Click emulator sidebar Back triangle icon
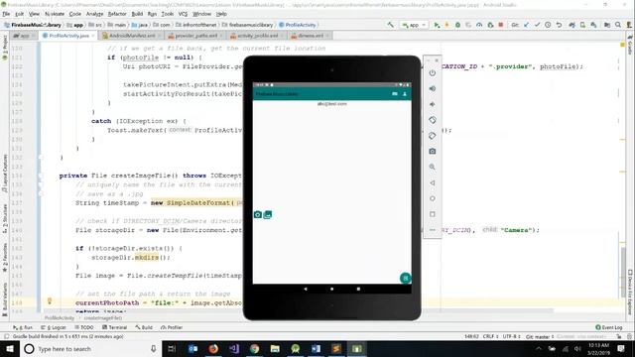635x357 pixels. pos(433,182)
